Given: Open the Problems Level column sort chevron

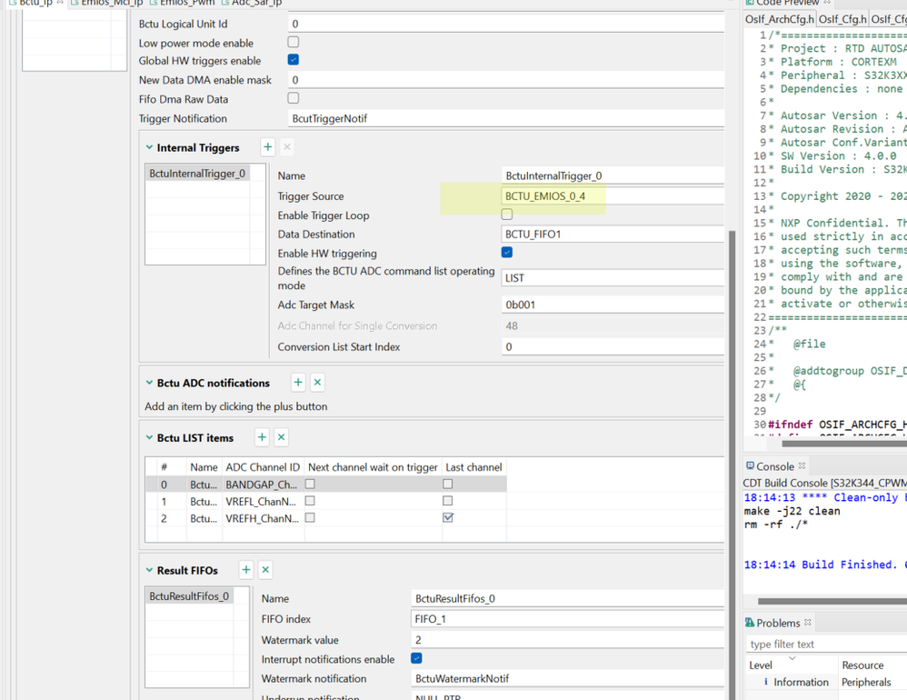Looking at the screenshot, I should [x=792, y=658].
